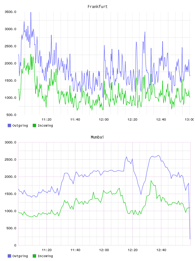The height and width of the screenshot is (261, 195).
Task: Click the Mumbai chart title
Action: [97, 137]
